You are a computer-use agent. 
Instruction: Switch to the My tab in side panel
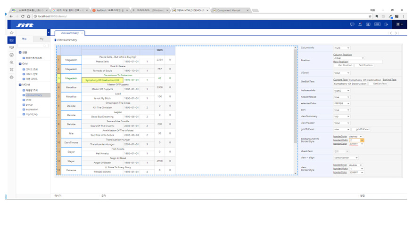coord(41,39)
